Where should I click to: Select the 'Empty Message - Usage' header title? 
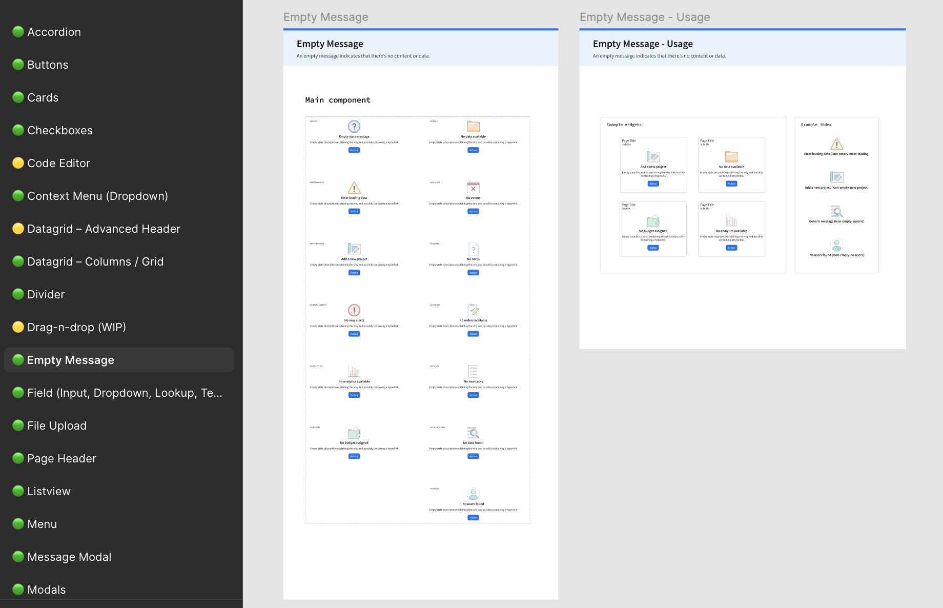[643, 44]
